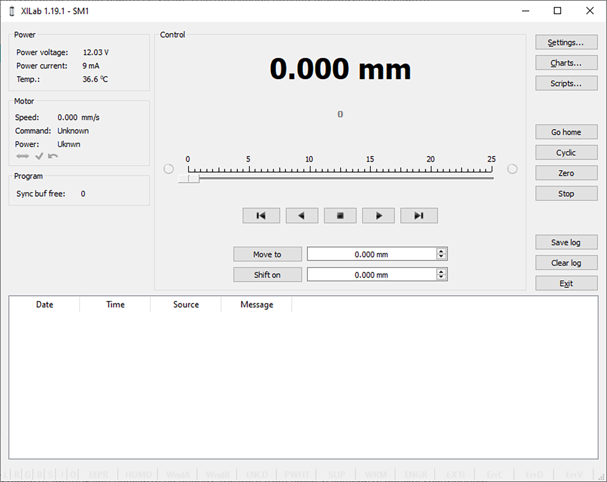Open the Charts window
Viewport: 607px width, 482px height.
coord(566,63)
